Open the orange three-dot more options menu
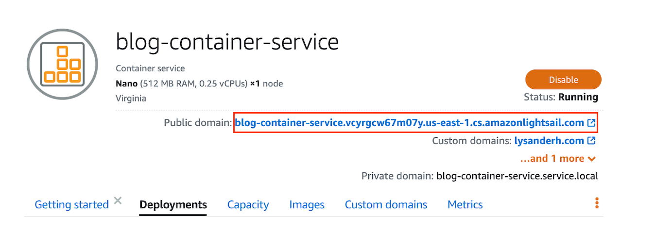This screenshot has width=655, height=232. [597, 203]
